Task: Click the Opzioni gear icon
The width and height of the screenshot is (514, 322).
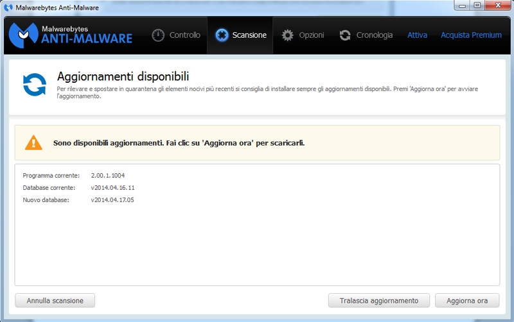Action: tap(287, 35)
